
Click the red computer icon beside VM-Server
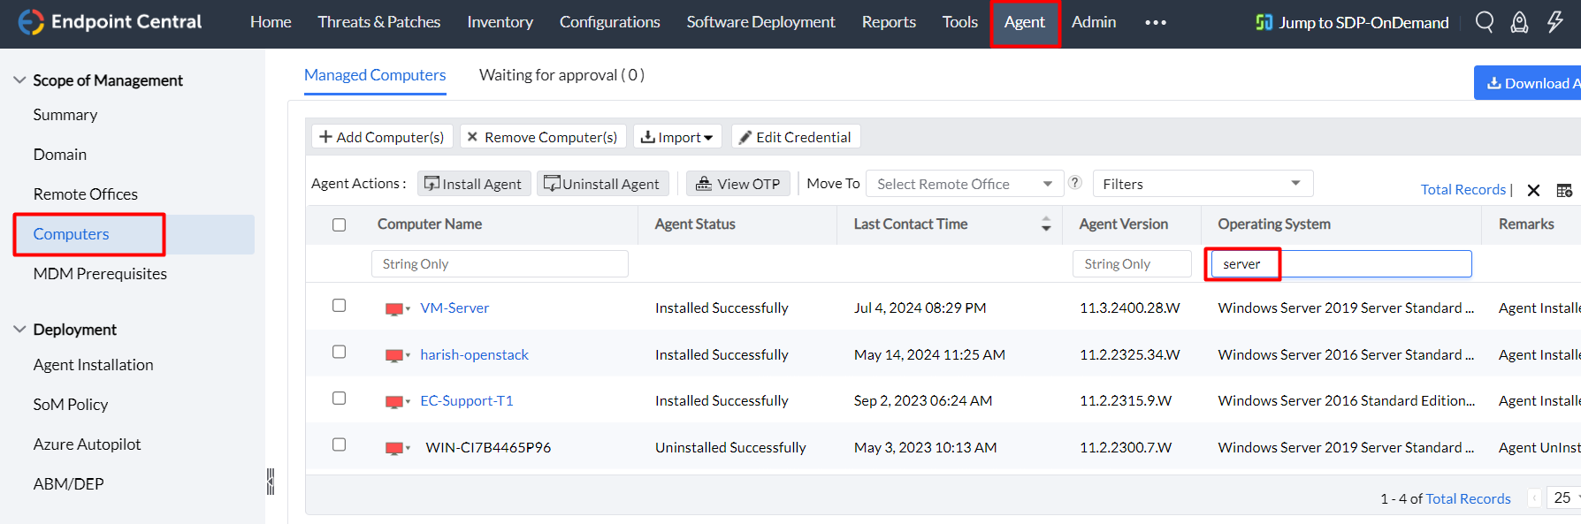[x=394, y=308]
